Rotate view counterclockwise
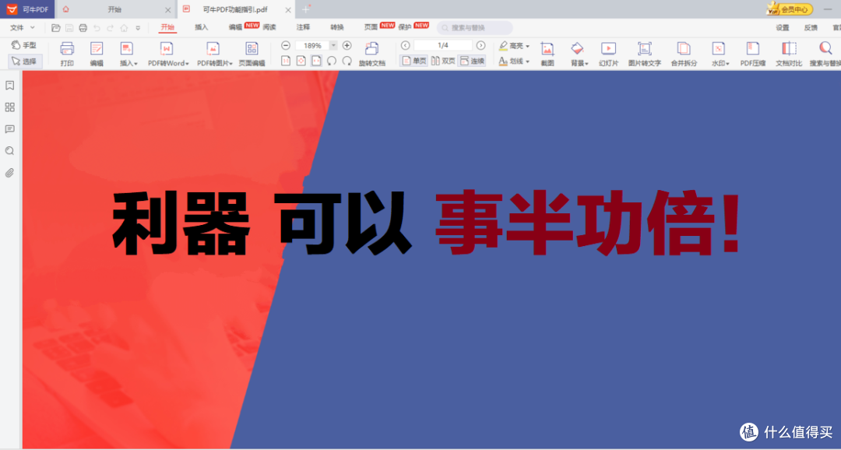Screen dimensions: 841x450 click(332, 61)
